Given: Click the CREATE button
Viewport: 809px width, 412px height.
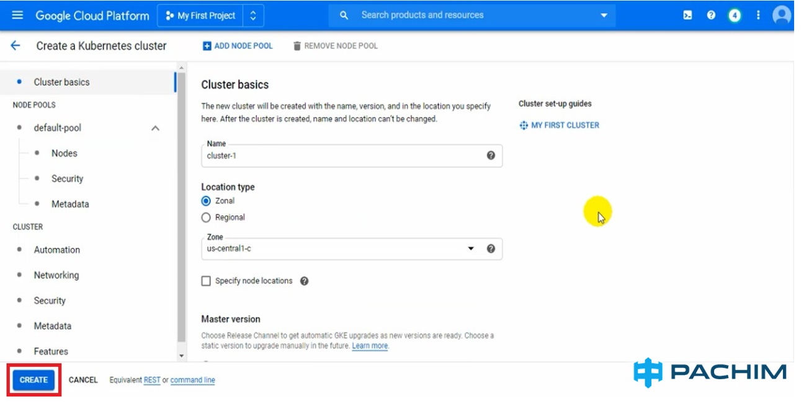Looking at the screenshot, I should [34, 380].
